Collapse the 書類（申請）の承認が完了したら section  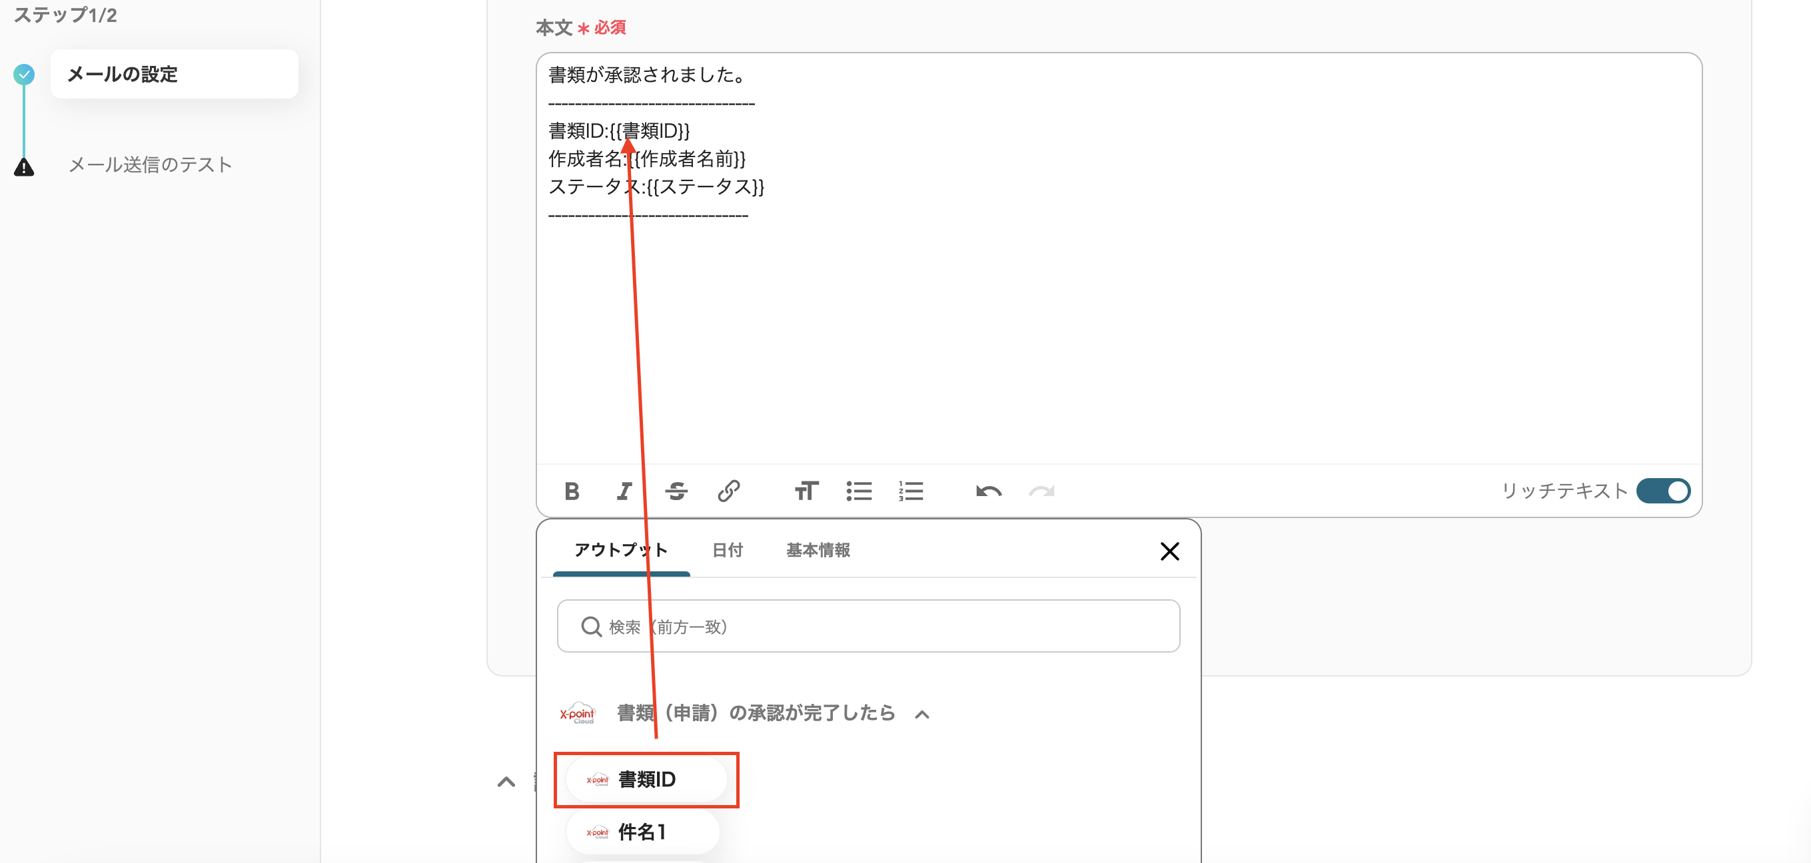pos(921,714)
